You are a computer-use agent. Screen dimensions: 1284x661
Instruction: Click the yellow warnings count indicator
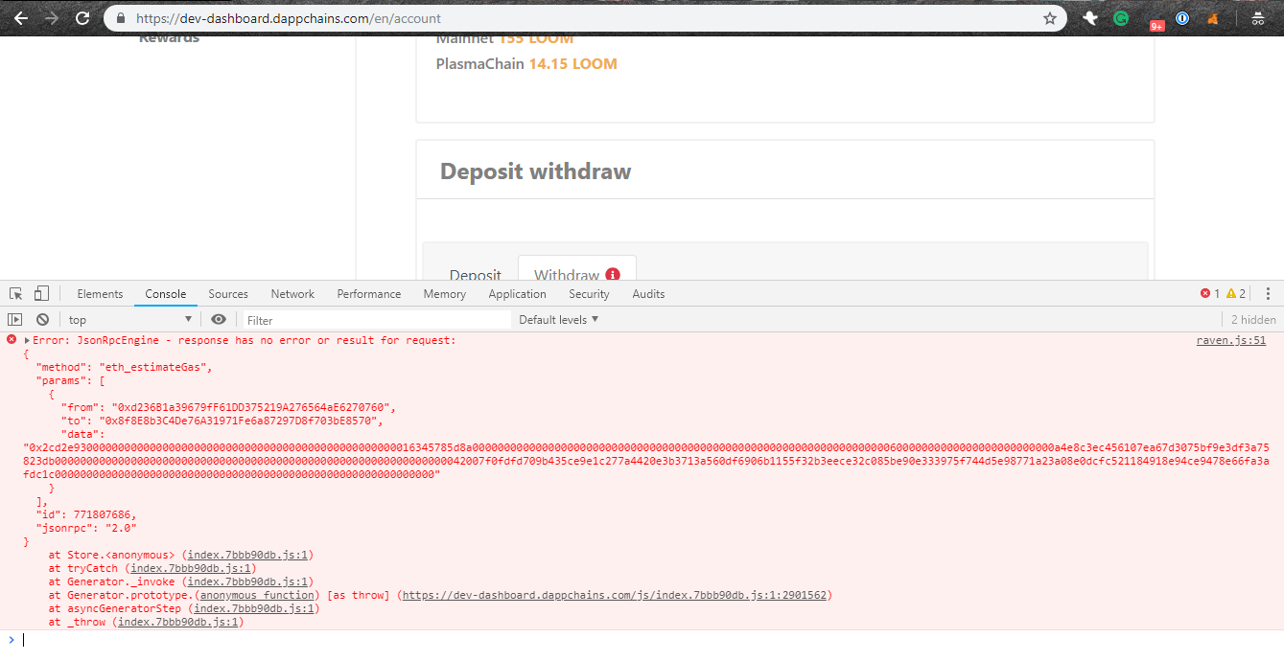tap(1228, 293)
